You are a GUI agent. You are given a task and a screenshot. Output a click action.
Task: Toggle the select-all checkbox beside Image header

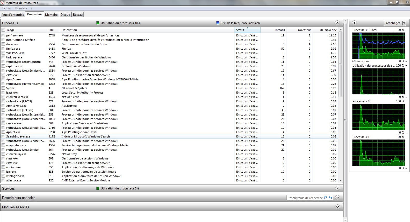pyautogui.click(x=3, y=30)
